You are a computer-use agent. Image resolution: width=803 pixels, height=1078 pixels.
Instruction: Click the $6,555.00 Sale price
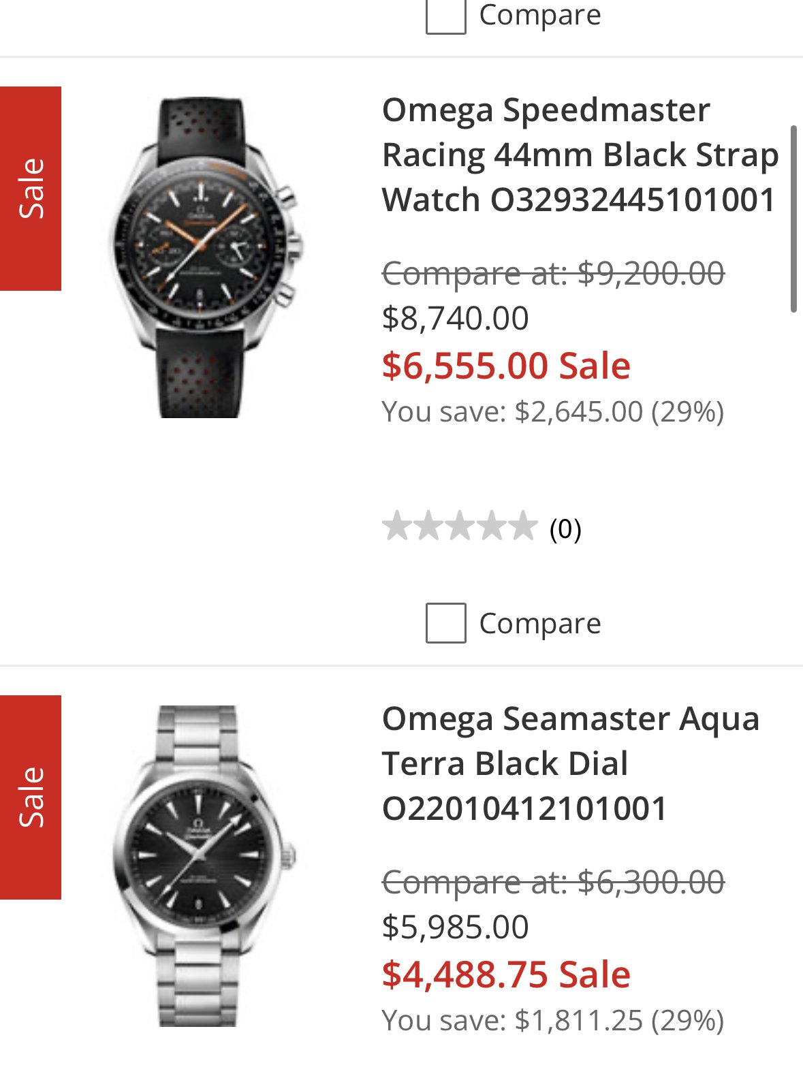click(506, 366)
